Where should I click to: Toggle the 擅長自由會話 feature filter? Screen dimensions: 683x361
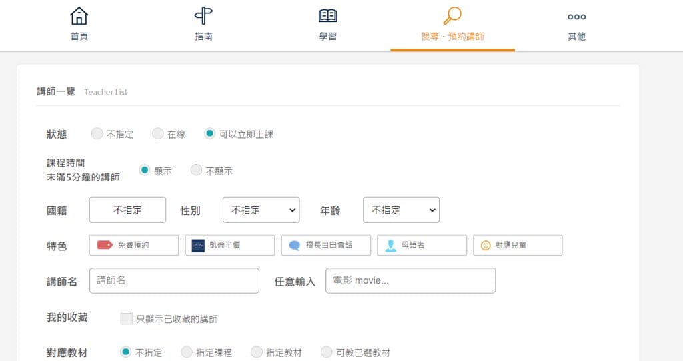click(326, 245)
